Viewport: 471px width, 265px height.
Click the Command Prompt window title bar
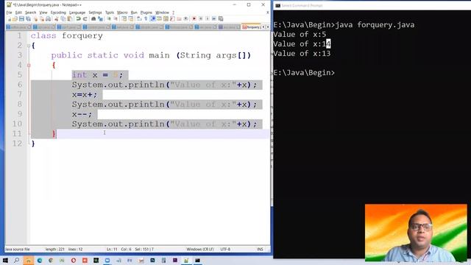point(372,5)
